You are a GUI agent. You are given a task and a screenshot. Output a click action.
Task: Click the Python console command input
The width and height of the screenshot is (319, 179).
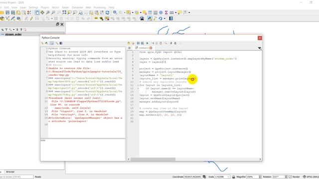tap(83, 150)
